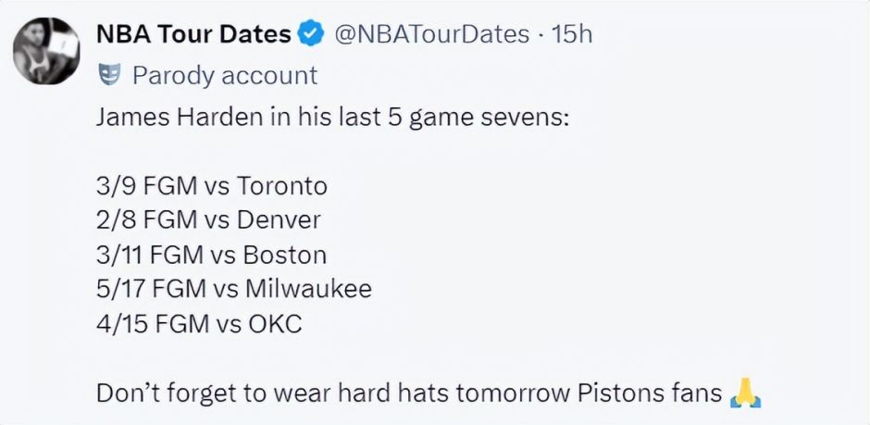Click the 3/9 FGM vs Toronto line

click(212, 186)
